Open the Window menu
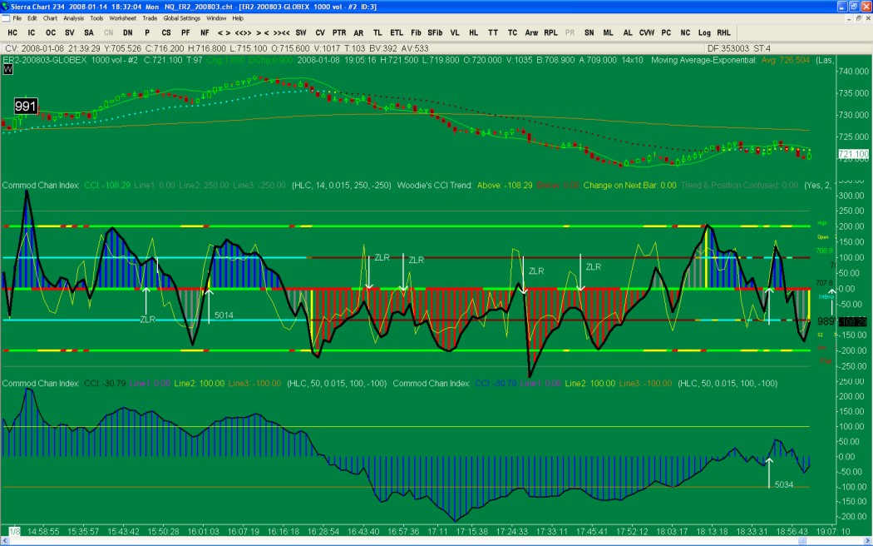Image resolution: width=873 pixels, height=546 pixels. point(216,18)
